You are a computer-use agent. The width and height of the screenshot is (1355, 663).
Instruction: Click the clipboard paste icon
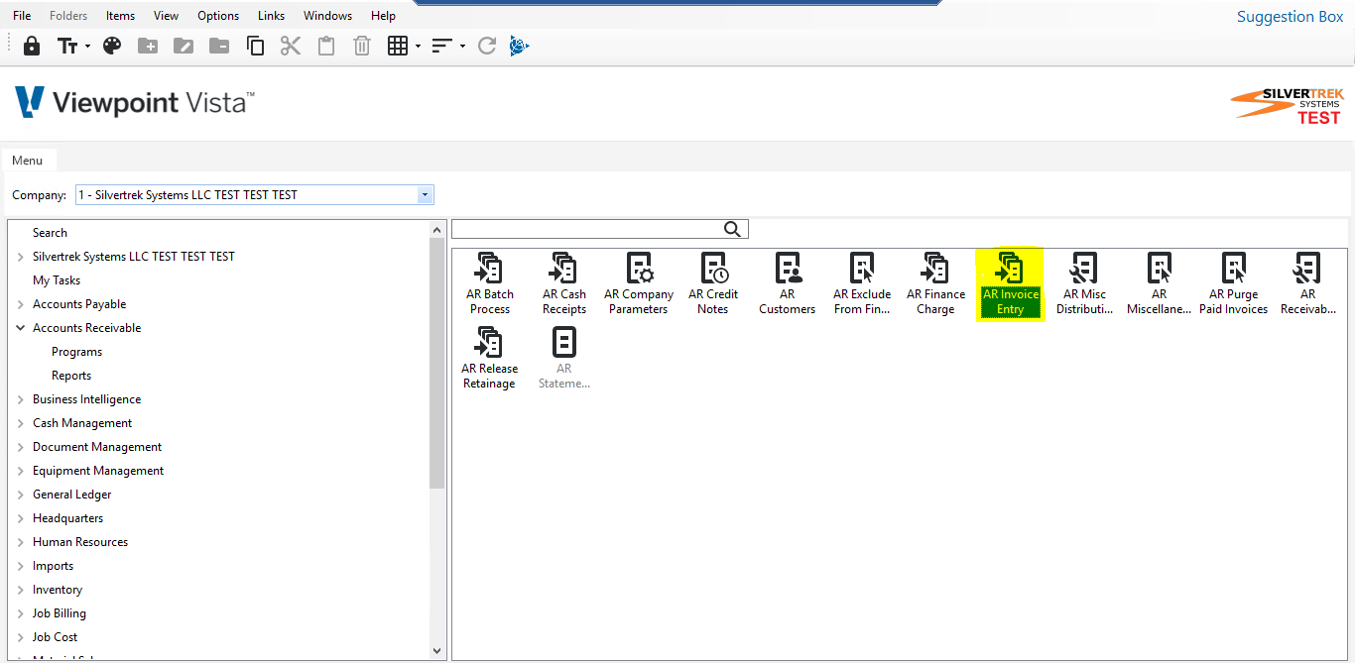[326, 46]
